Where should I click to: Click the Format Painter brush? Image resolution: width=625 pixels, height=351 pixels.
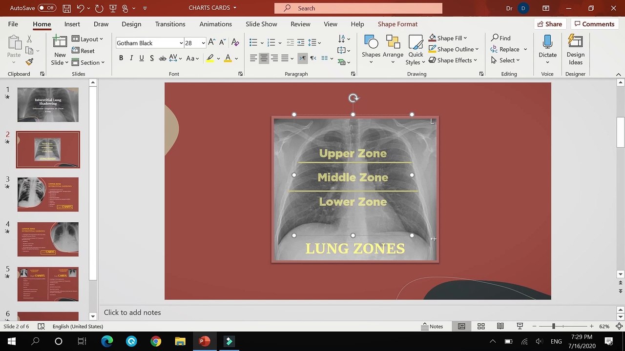click(29, 62)
